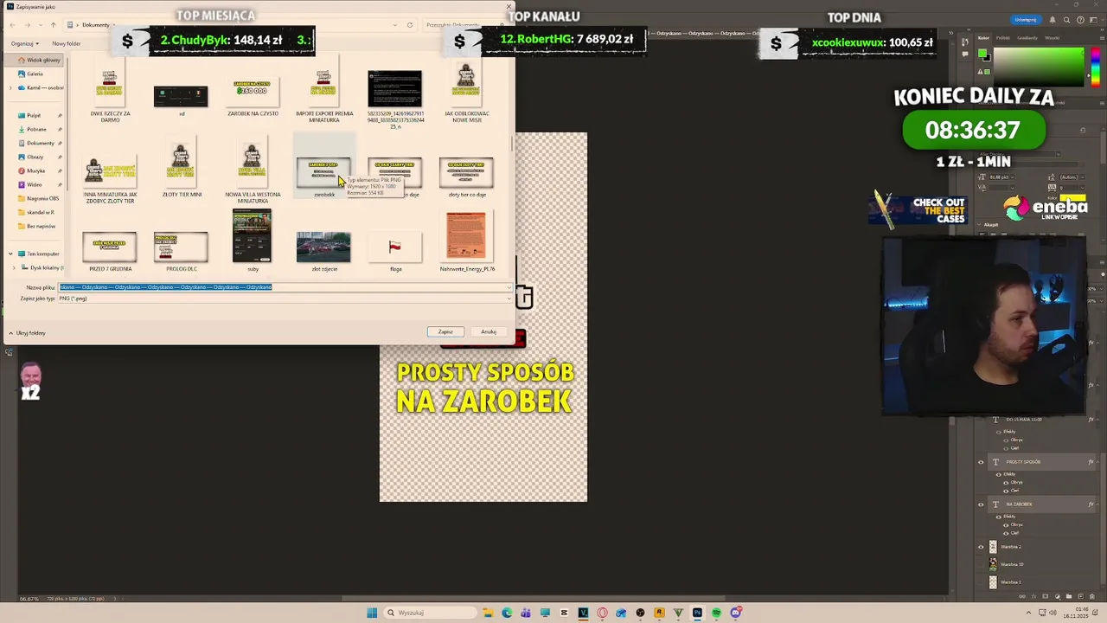Open Muzyka in the dialog sidebar
This screenshot has height=623, width=1107.
tap(35, 170)
